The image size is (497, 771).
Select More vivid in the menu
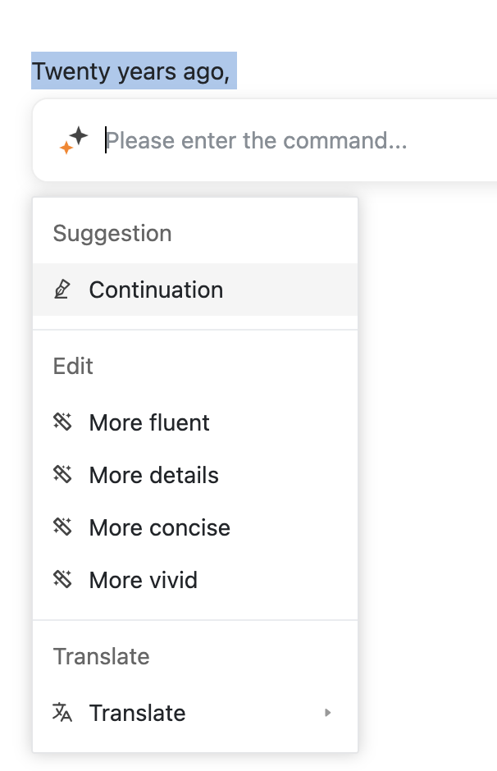(144, 580)
